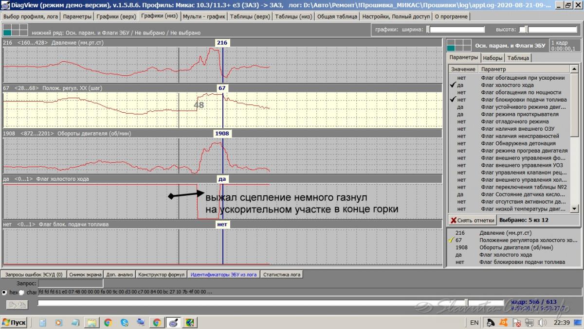Viewport: 584px width, 329px height.
Task: Uncheck Флаг блокировки подачи топлива in parameter list
Action: [453, 100]
